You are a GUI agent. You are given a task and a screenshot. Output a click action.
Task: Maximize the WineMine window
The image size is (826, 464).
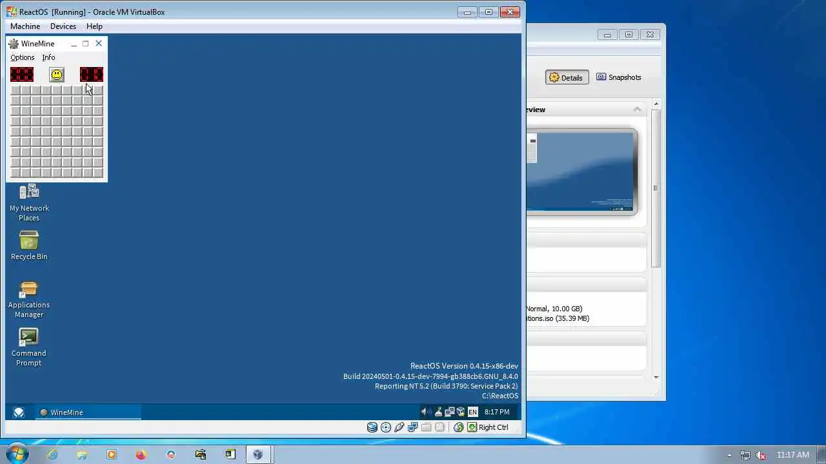[85, 44]
